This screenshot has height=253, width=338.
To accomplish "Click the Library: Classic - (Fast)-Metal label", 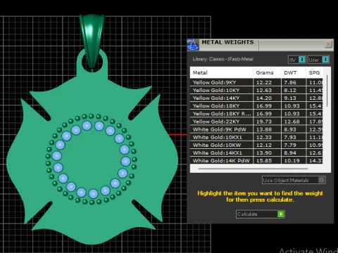I will coord(223,59).
